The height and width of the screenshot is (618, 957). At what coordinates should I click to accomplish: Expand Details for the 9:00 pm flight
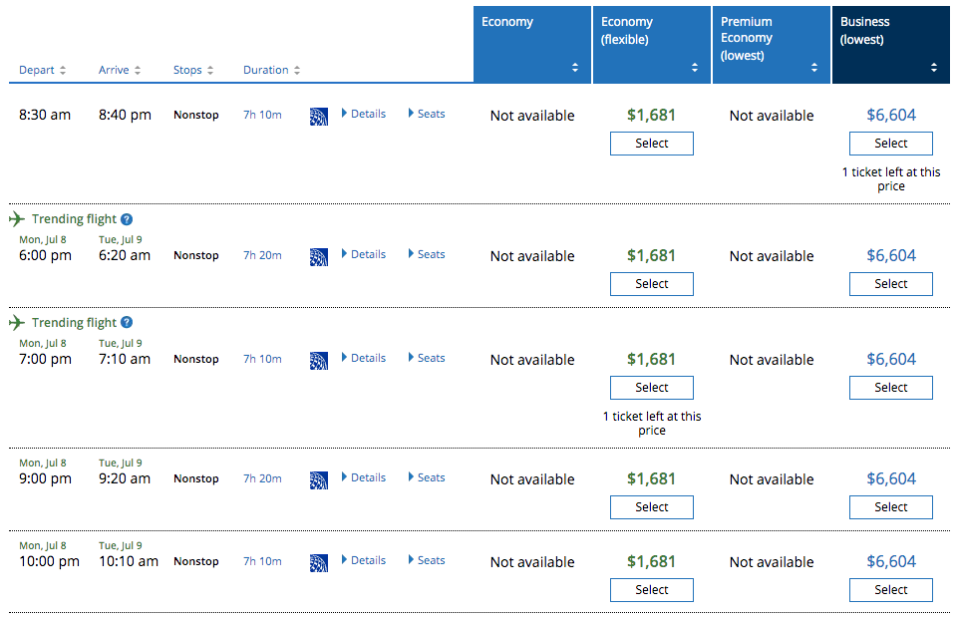pos(364,477)
